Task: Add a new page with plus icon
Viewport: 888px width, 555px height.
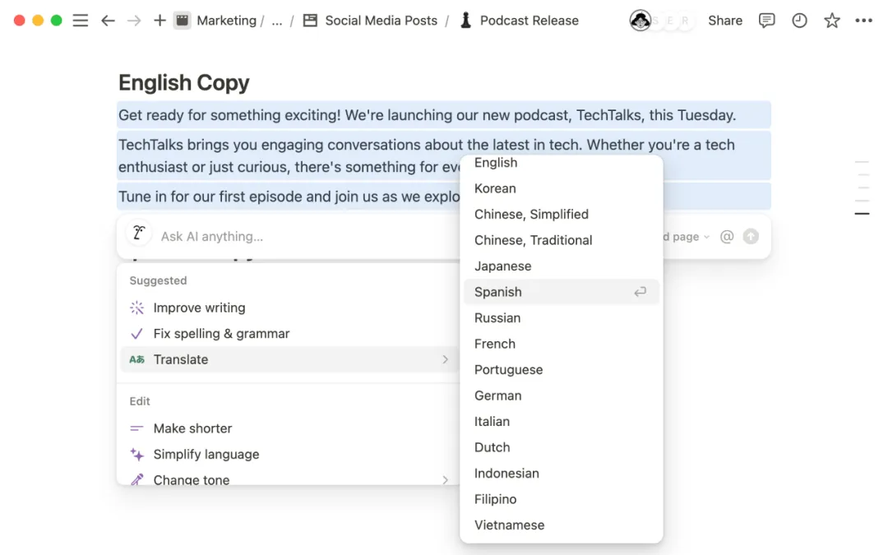Action: 160,21
